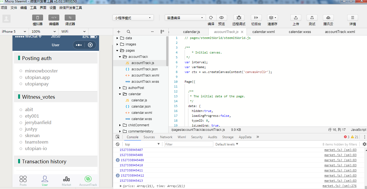Screen dimensions: 367x189
Task: Open the console context 'top' dropdown
Action: pos(142,144)
